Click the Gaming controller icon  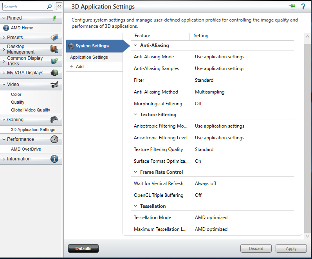[x=54, y=120]
